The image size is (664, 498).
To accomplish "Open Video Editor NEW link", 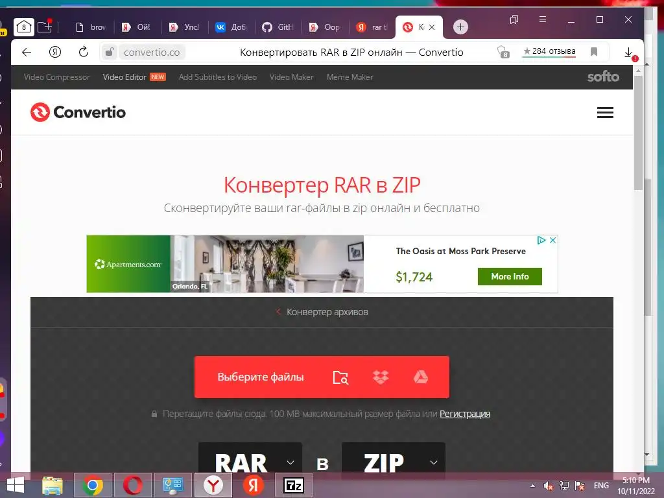I will 134,77.
